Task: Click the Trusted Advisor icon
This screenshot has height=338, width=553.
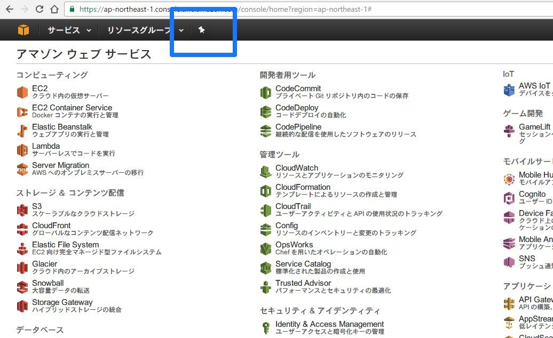Action: [x=266, y=287]
